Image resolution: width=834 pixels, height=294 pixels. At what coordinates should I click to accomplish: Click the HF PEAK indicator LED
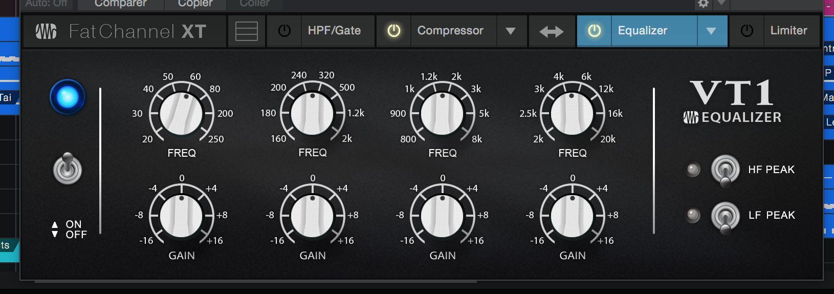click(x=693, y=170)
